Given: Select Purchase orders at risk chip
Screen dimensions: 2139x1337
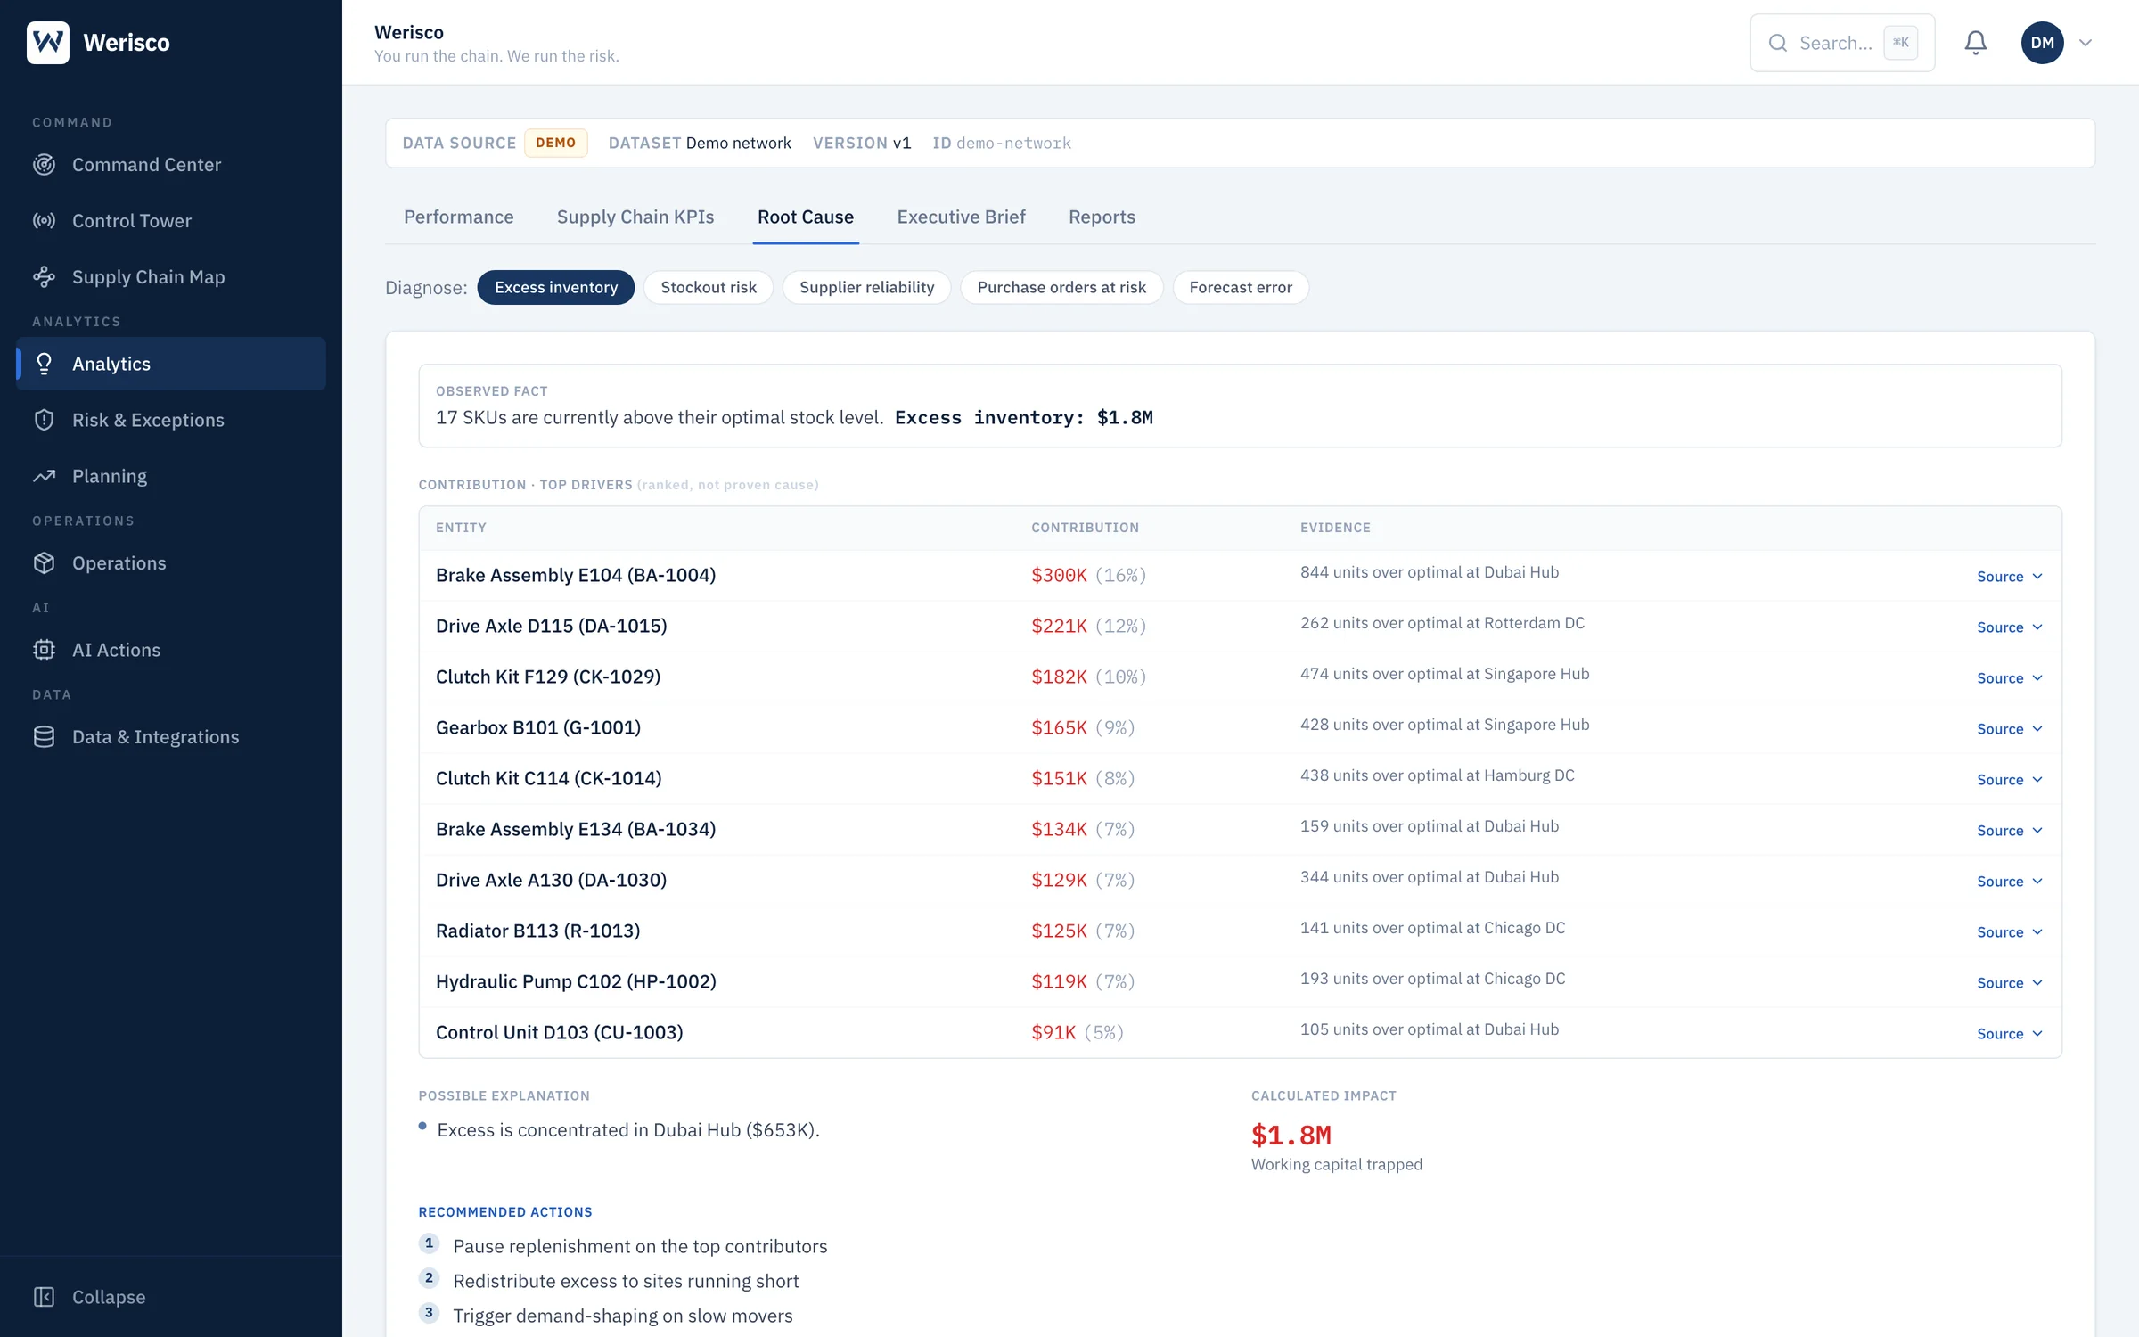Looking at the screenshot, I should pos(1061,287).
